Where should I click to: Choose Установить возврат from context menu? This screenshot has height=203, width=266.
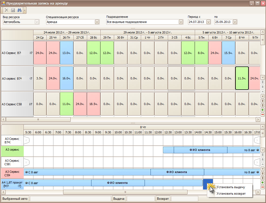231,194
